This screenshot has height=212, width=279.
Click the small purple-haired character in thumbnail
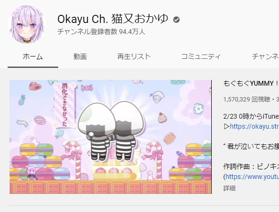[32, 173]
